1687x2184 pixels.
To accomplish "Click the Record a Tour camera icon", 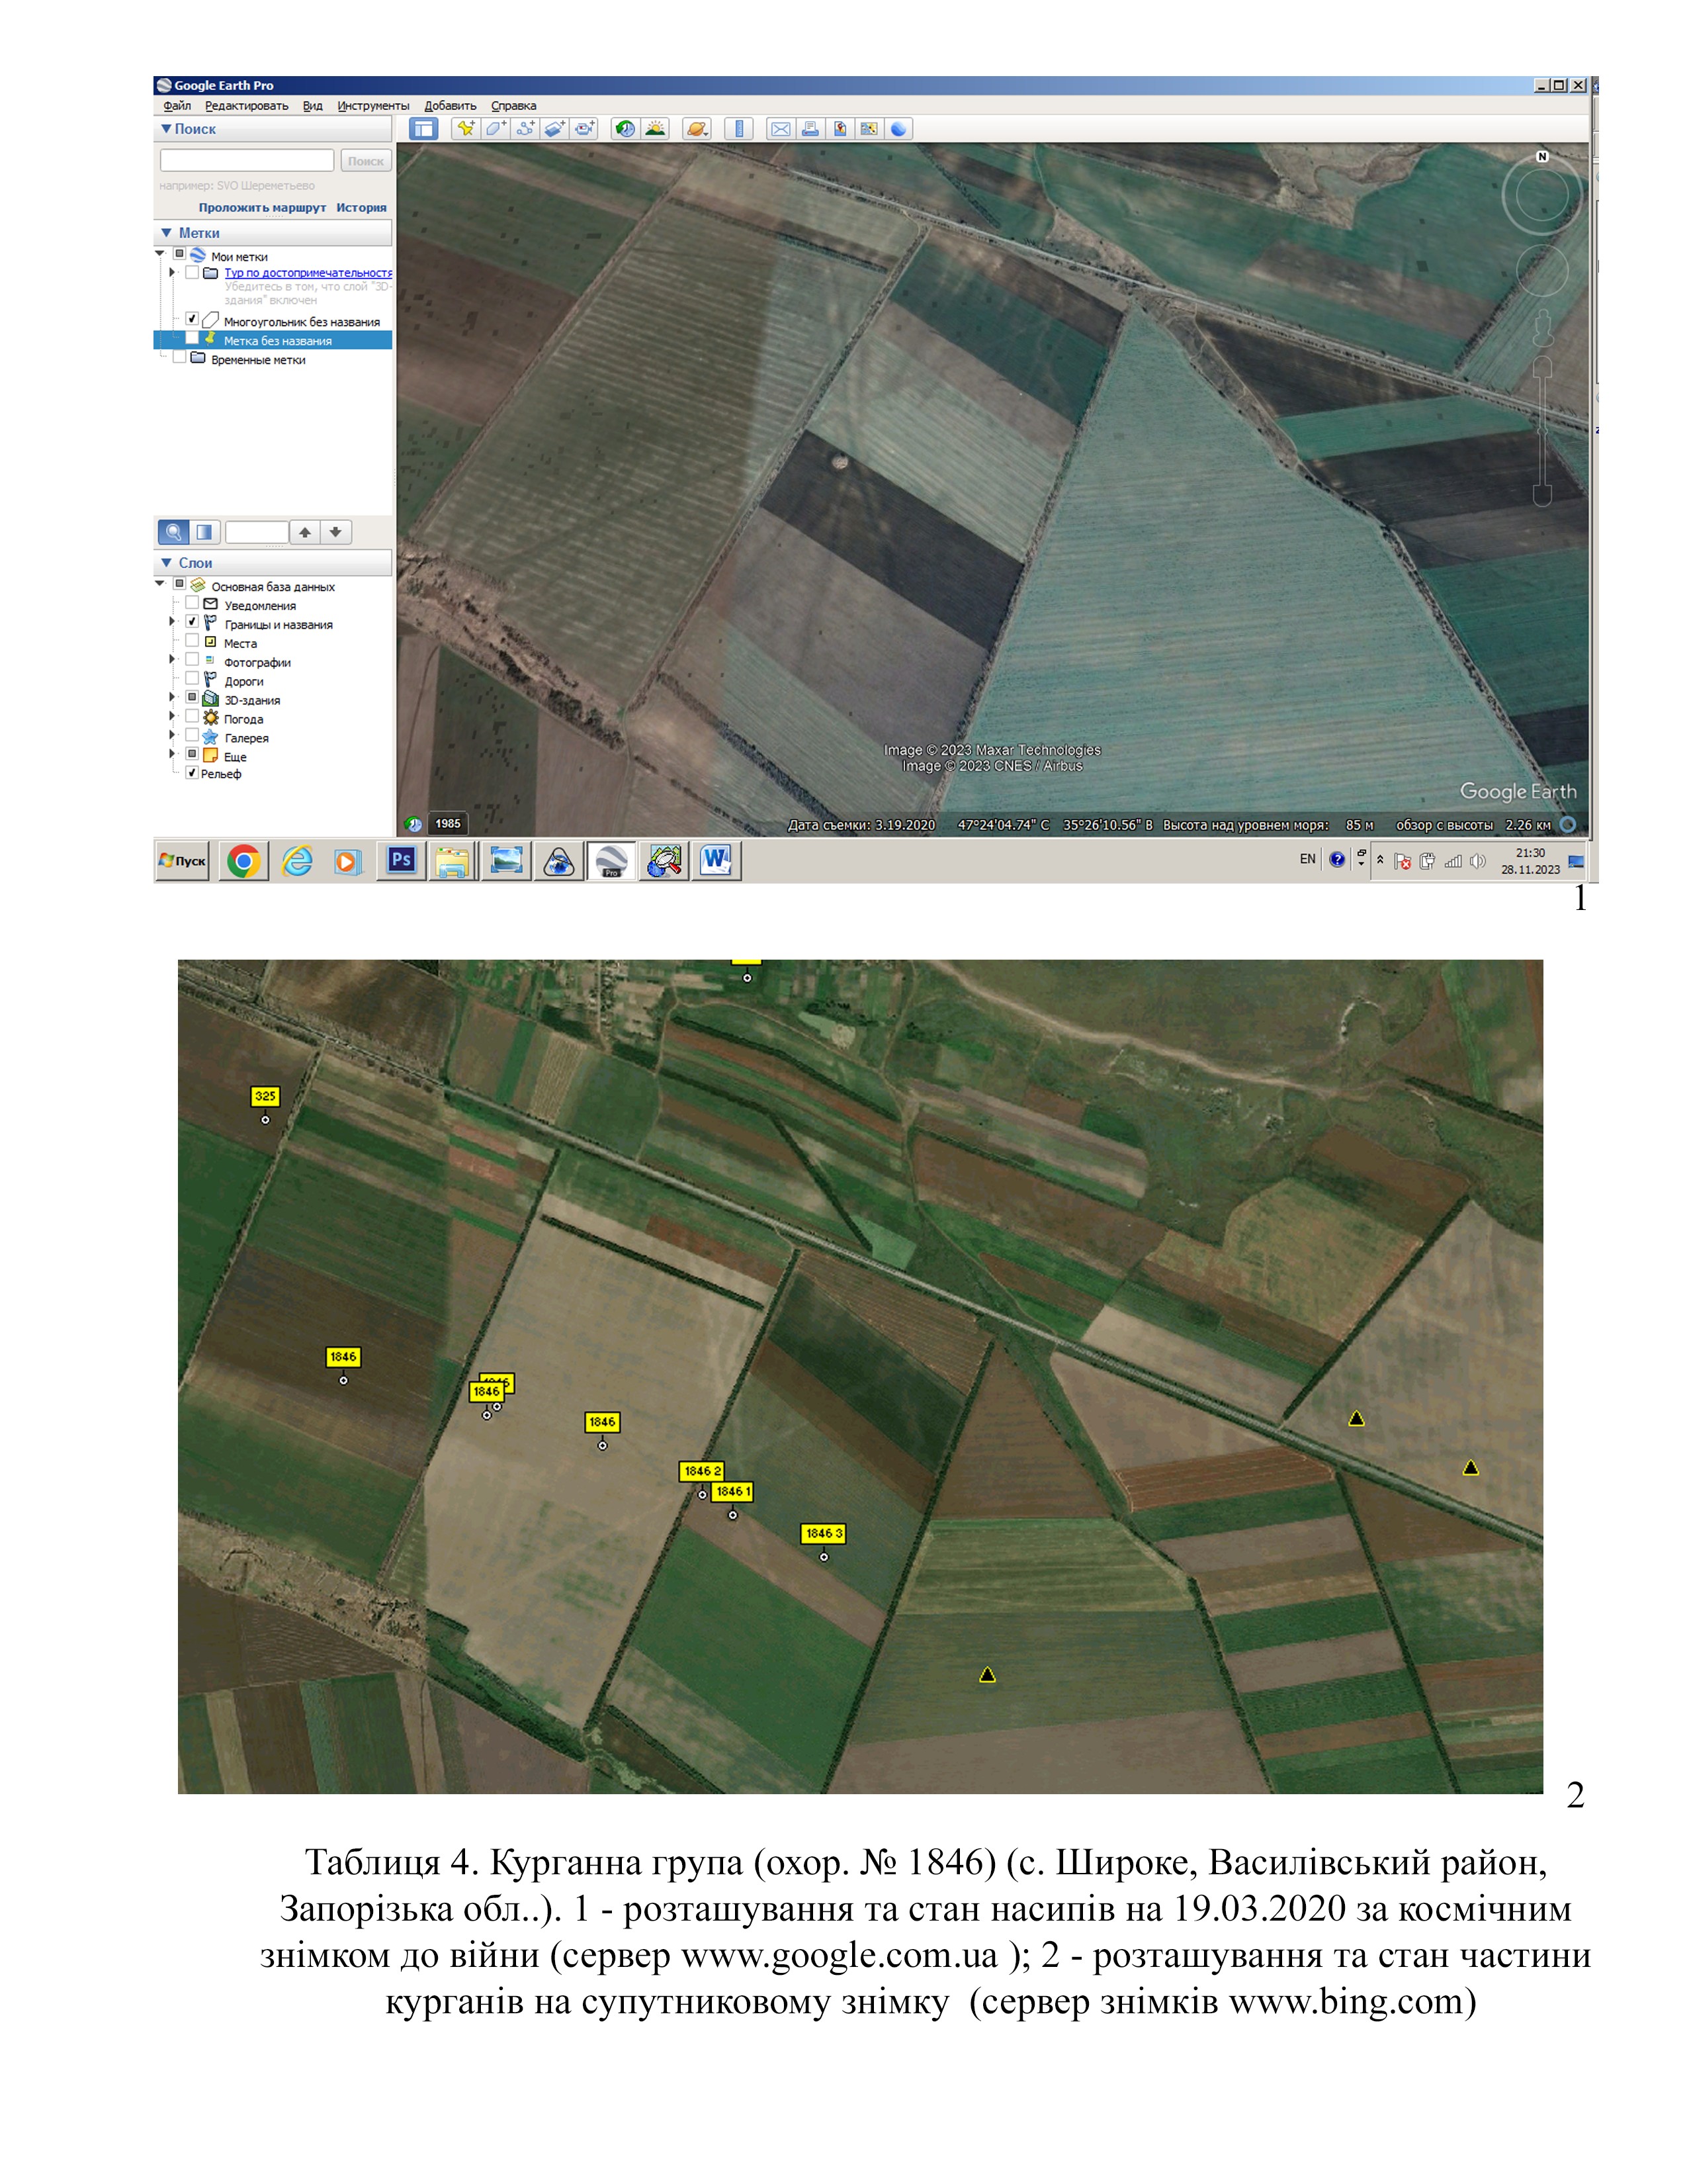I will pyautogui.click(x=585, y=129).
